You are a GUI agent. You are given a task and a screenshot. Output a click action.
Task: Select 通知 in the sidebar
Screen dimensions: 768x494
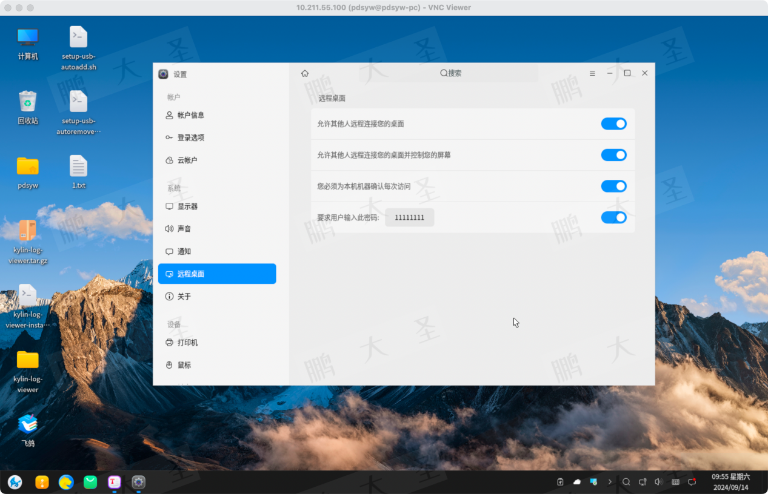(x=217, y=251)
